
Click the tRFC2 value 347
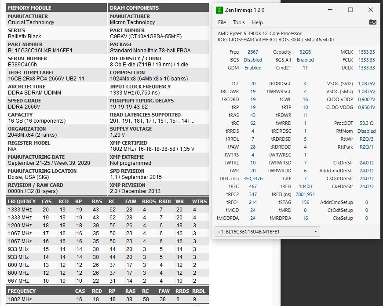click(x=253, y=194)
